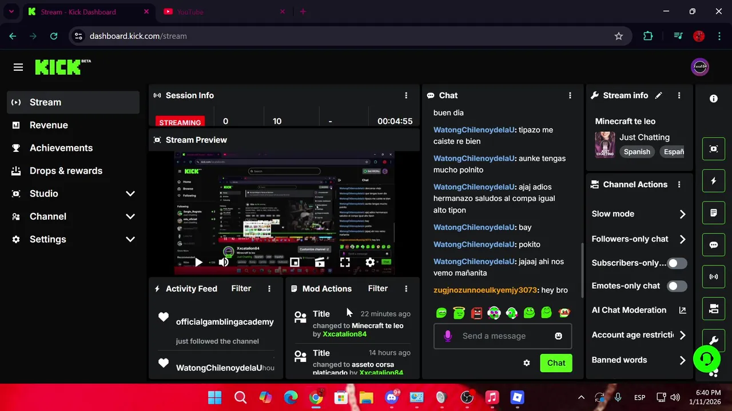The height and width of the screenshot is (411, 732).
Task: Open stream preview settings gear
Action: (370, 262)
